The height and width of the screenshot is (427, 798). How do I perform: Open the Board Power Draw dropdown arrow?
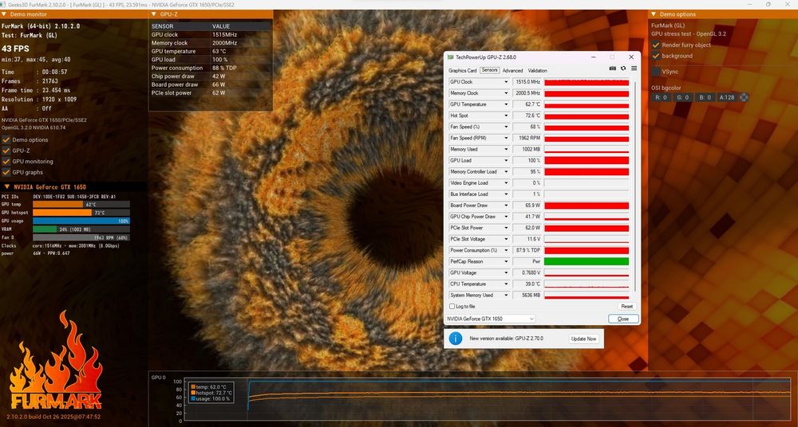click(x=506, y=206)
